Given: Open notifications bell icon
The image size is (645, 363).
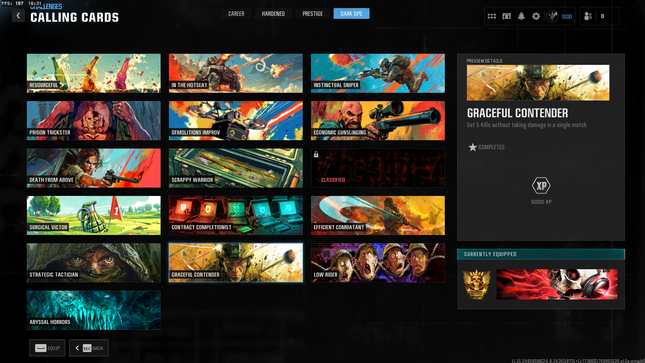Looking at the screenshot, I should [x=521, y=16].
